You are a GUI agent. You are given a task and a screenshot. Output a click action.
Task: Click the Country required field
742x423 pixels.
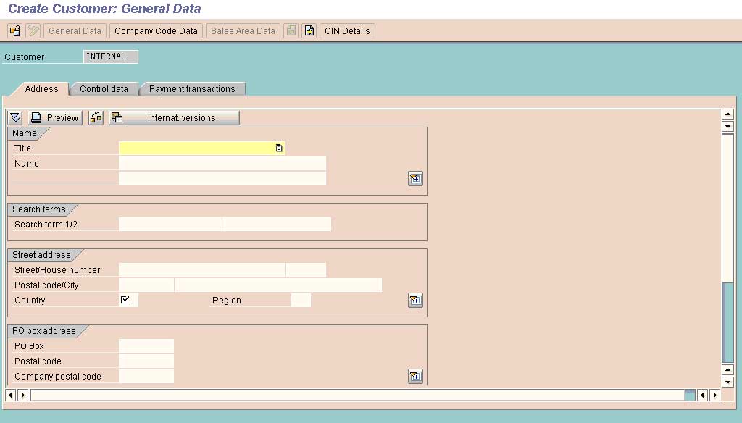(x=129, y=300)
